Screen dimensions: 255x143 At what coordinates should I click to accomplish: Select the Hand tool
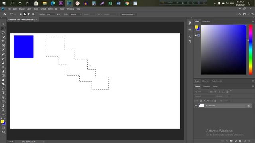3,106
